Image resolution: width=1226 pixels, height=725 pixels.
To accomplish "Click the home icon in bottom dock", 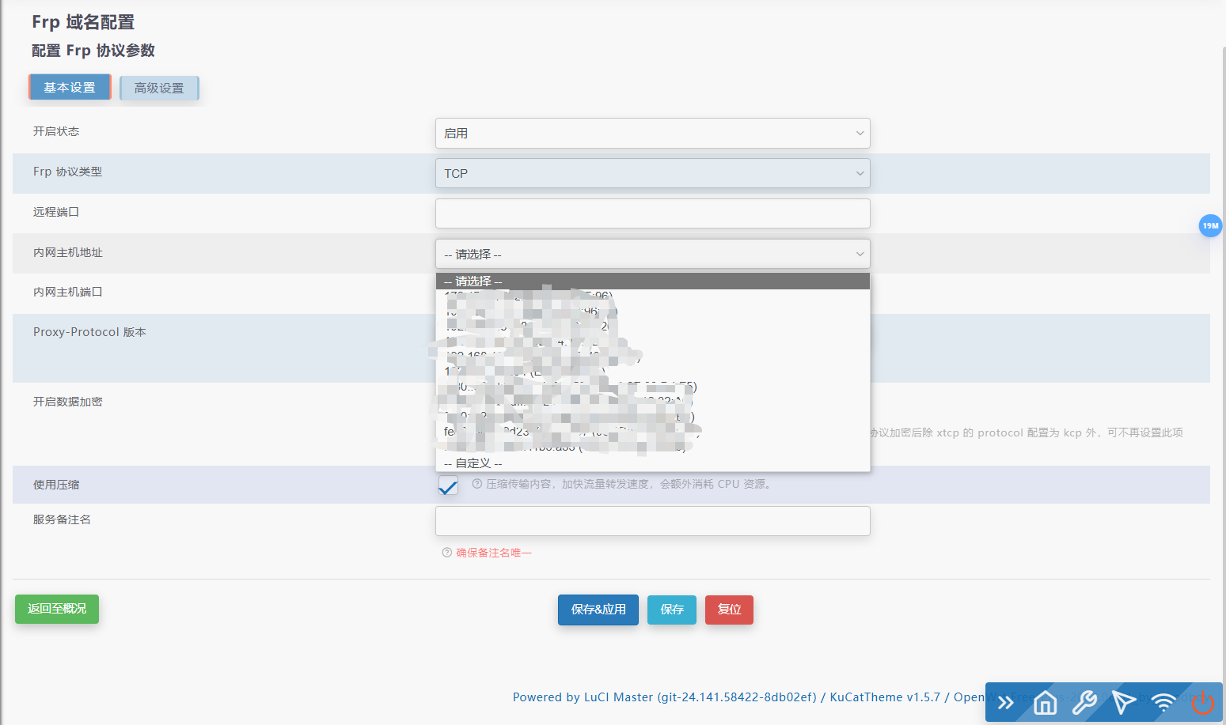I will tap(1044, 702).
